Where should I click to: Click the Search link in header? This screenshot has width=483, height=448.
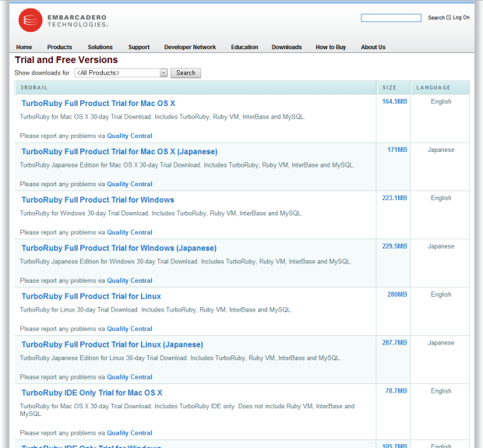[436, 18]
